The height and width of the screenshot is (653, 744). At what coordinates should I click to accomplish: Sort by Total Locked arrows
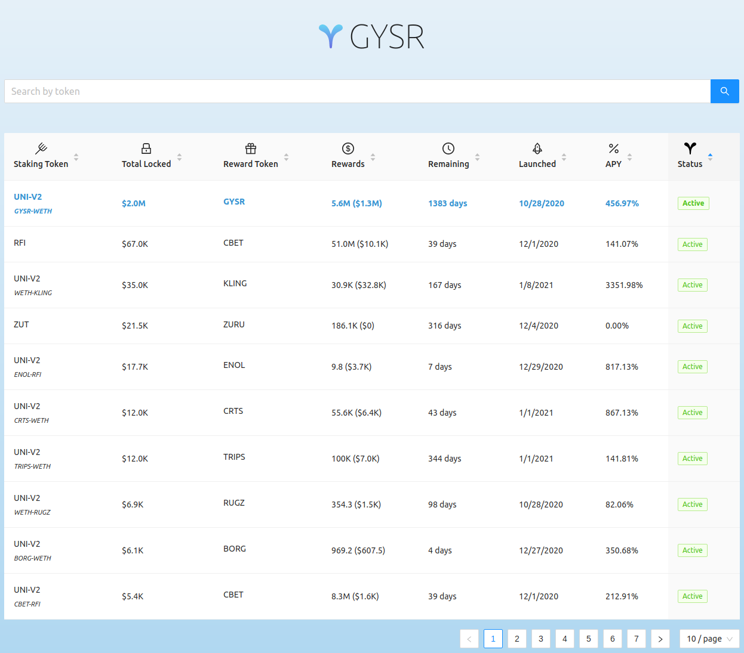pos(179,157)
